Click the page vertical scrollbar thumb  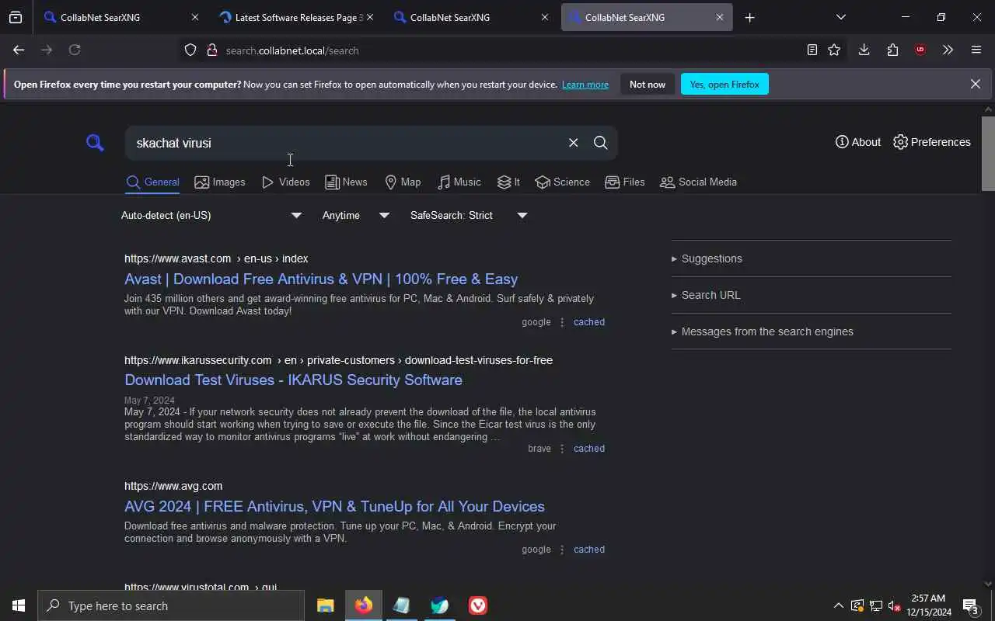pos(988,153)
